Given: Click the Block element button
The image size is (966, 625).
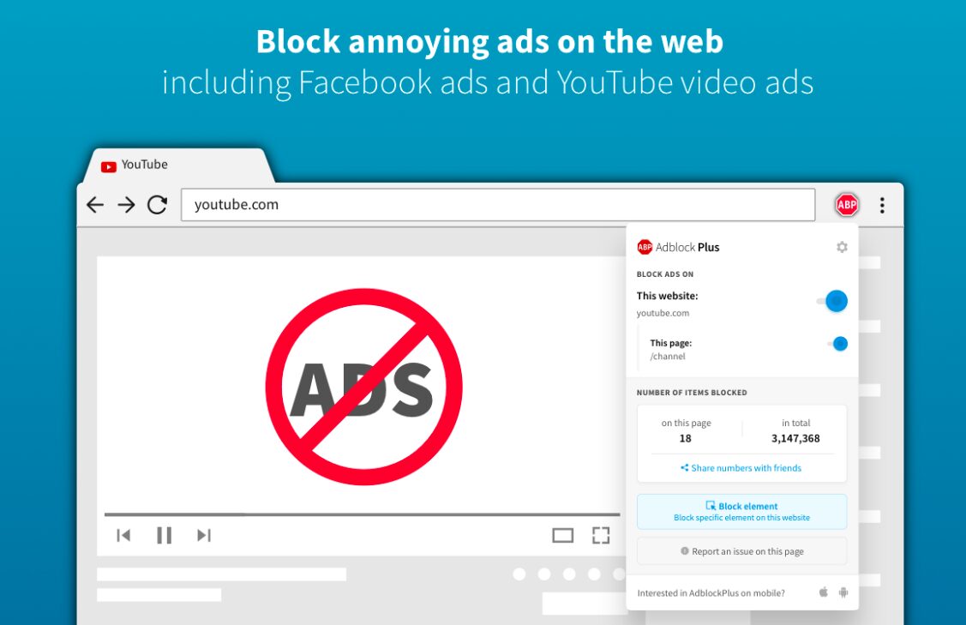Looking at the screenshot, I should point(741,512).
